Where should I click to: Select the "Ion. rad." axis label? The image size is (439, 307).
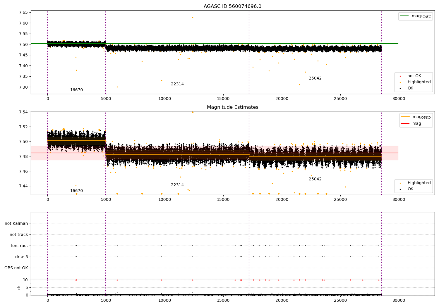tap(20, 246)
